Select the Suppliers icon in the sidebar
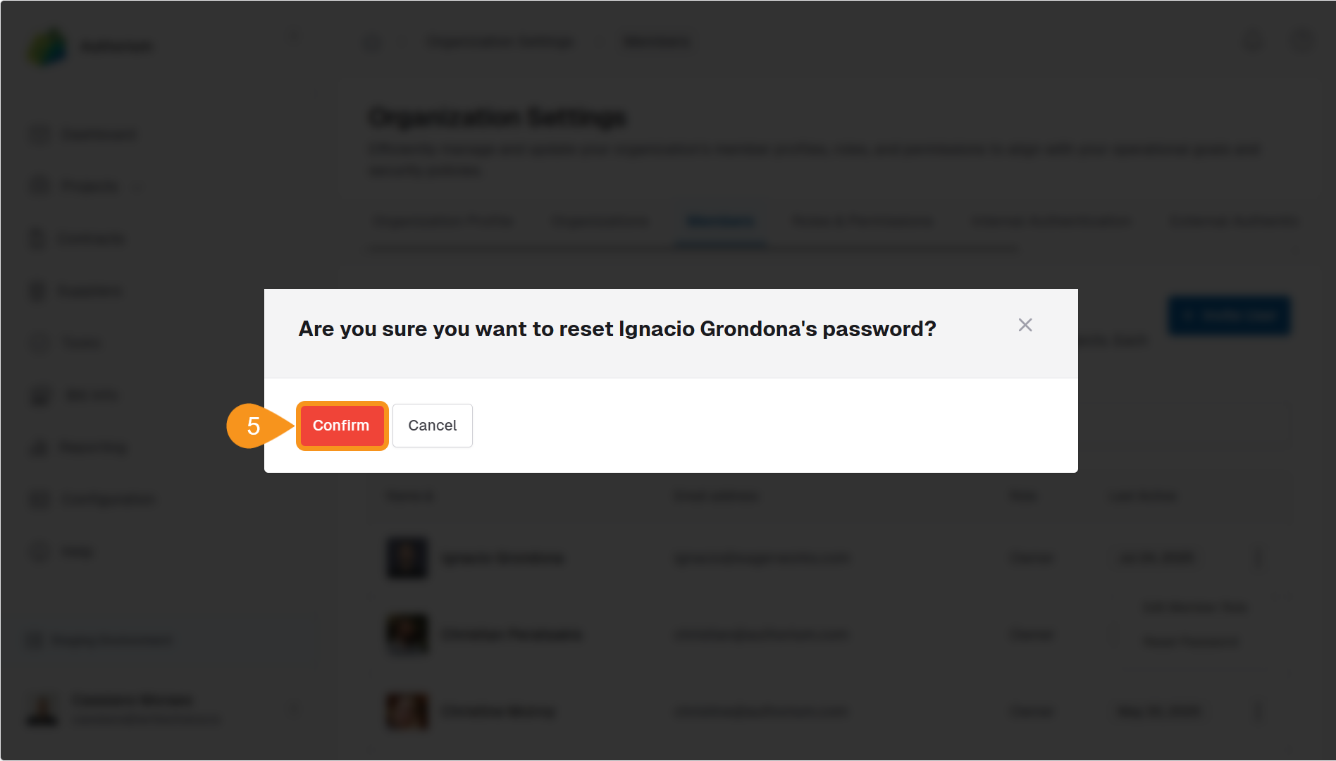Image resolution: width=1336 pixels, height=761 pixels. click(x=40, y=290)
